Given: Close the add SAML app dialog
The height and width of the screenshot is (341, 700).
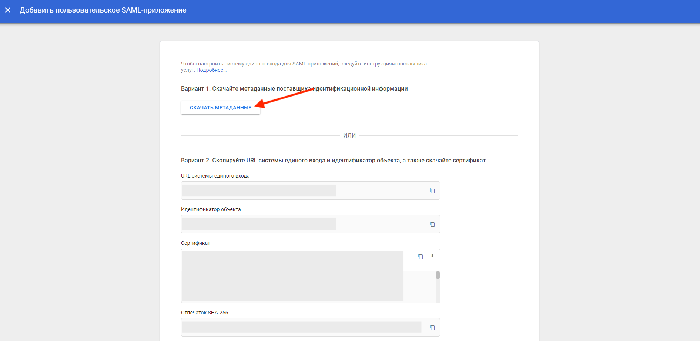Looking at the screenshot, I should [8, 10].
